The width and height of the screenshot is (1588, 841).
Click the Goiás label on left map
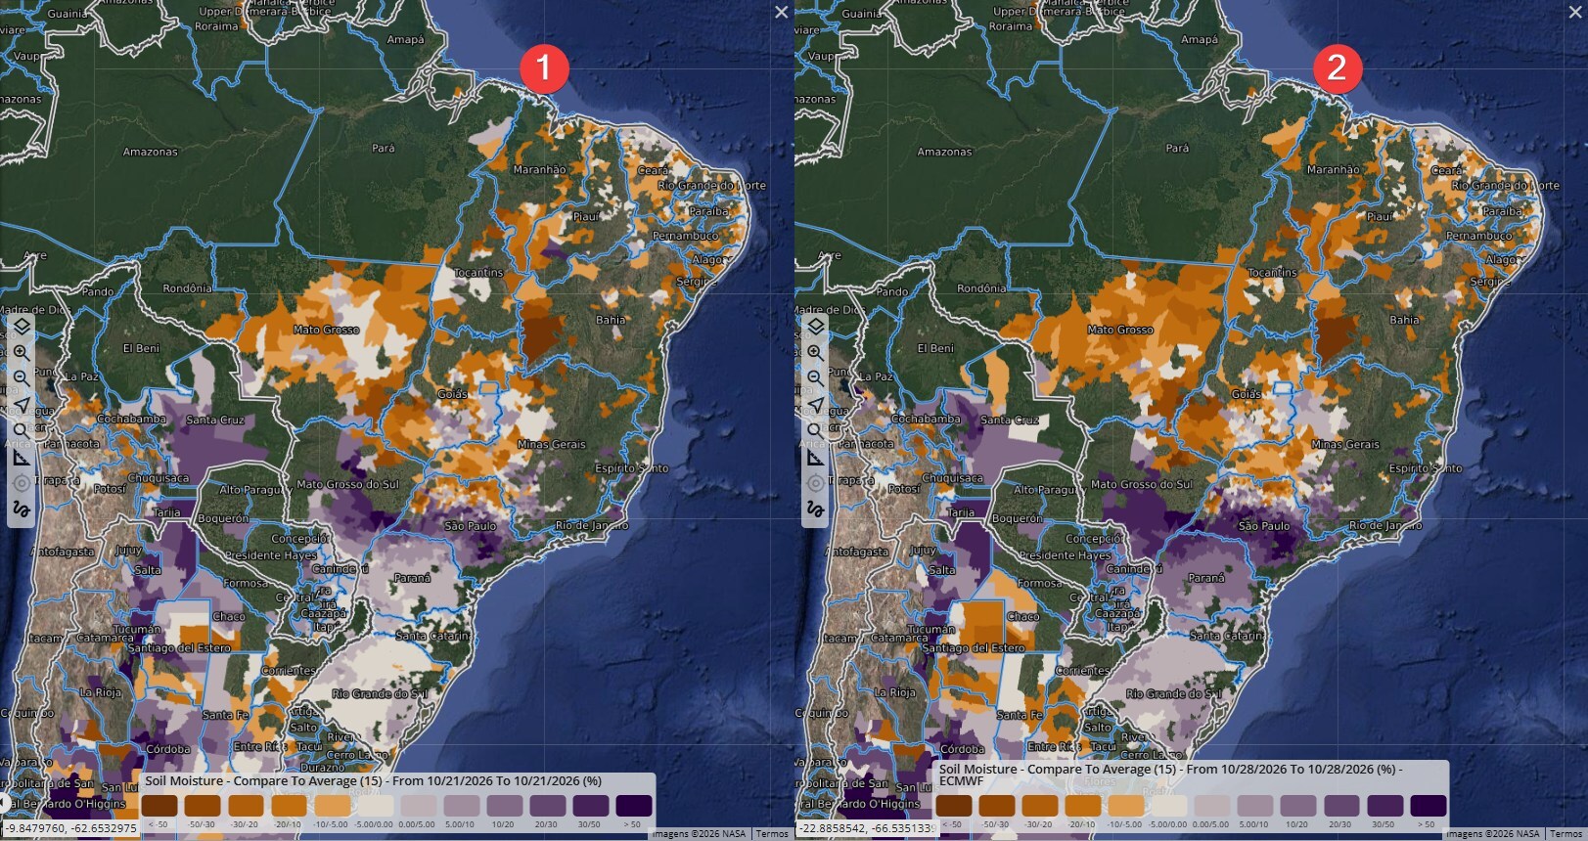tap(452, 394)
